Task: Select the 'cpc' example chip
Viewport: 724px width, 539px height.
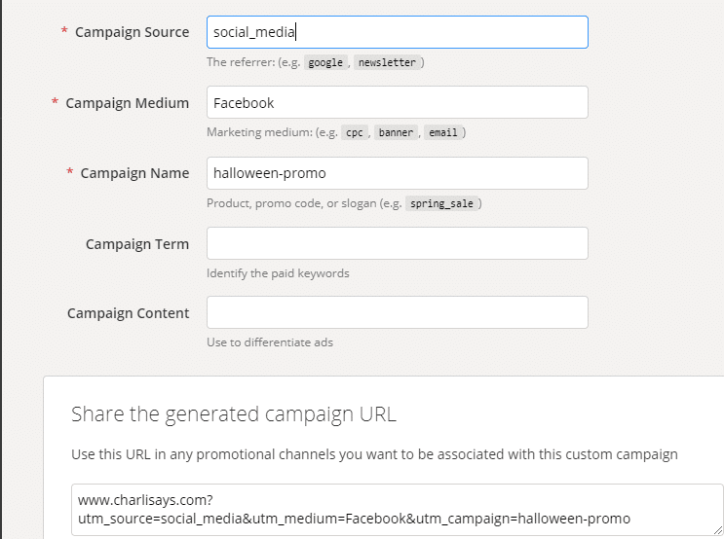Action: [355, 132]
